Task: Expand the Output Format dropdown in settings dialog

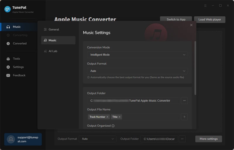Action: click(x=137, y=71)
